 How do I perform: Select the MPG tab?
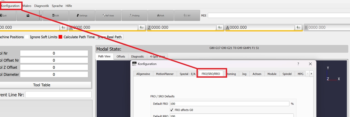pyautogui.click(x=300, y=74)
